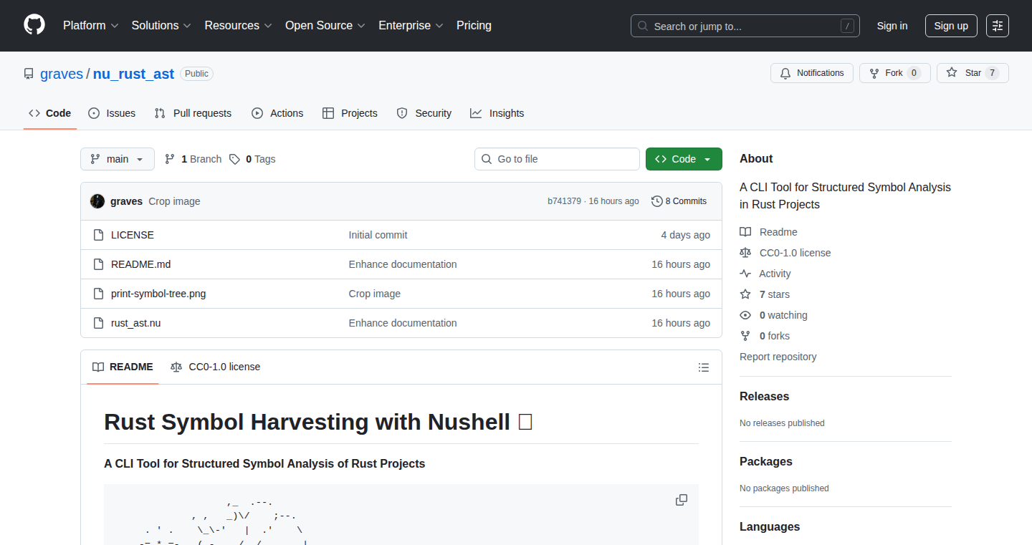
Task: Switch to the Code tab
Action: [x=50, y=113]
